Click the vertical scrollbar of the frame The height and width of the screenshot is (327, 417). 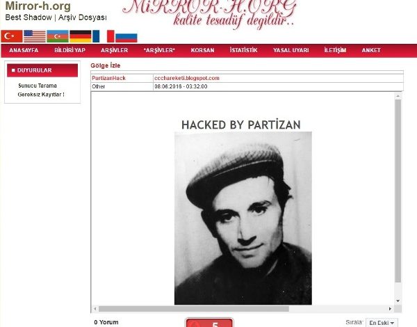(x=398, y=191)
